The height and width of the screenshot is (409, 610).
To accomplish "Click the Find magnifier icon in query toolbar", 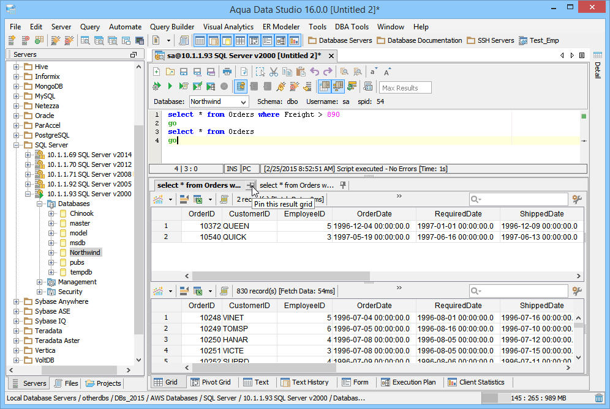I will pos(344,72).
